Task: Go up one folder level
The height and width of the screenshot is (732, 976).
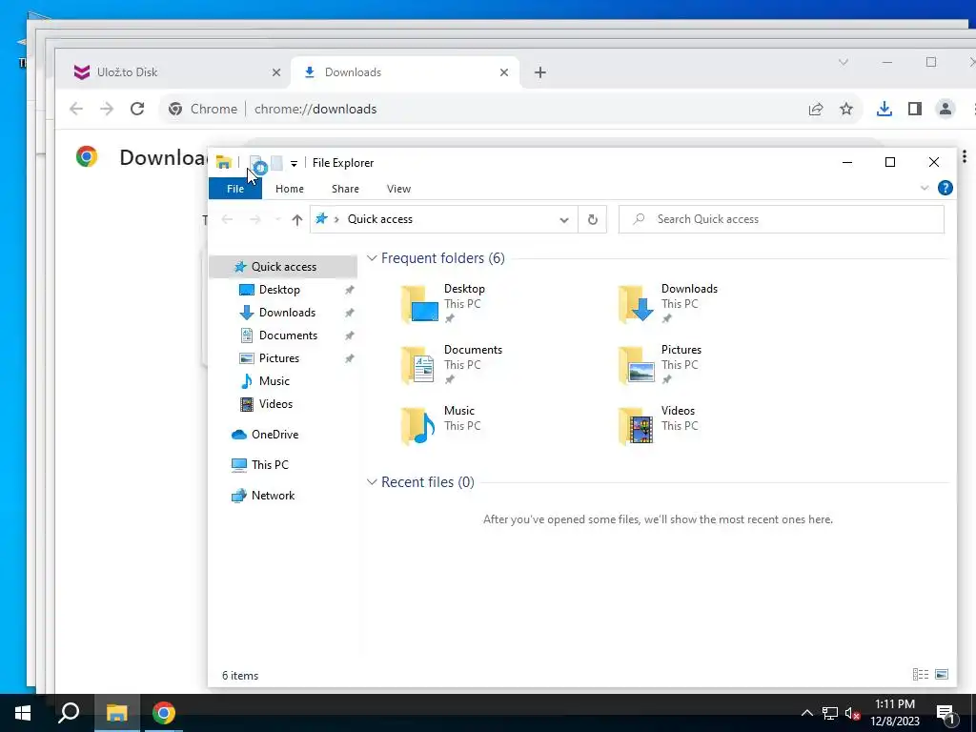Action: pos(297,220)
